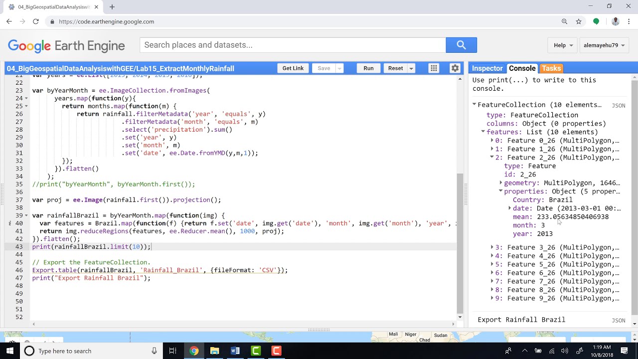The image size is (638, 359).
Task: Click the taskbar microphone icon
Action: click(155, 351)
